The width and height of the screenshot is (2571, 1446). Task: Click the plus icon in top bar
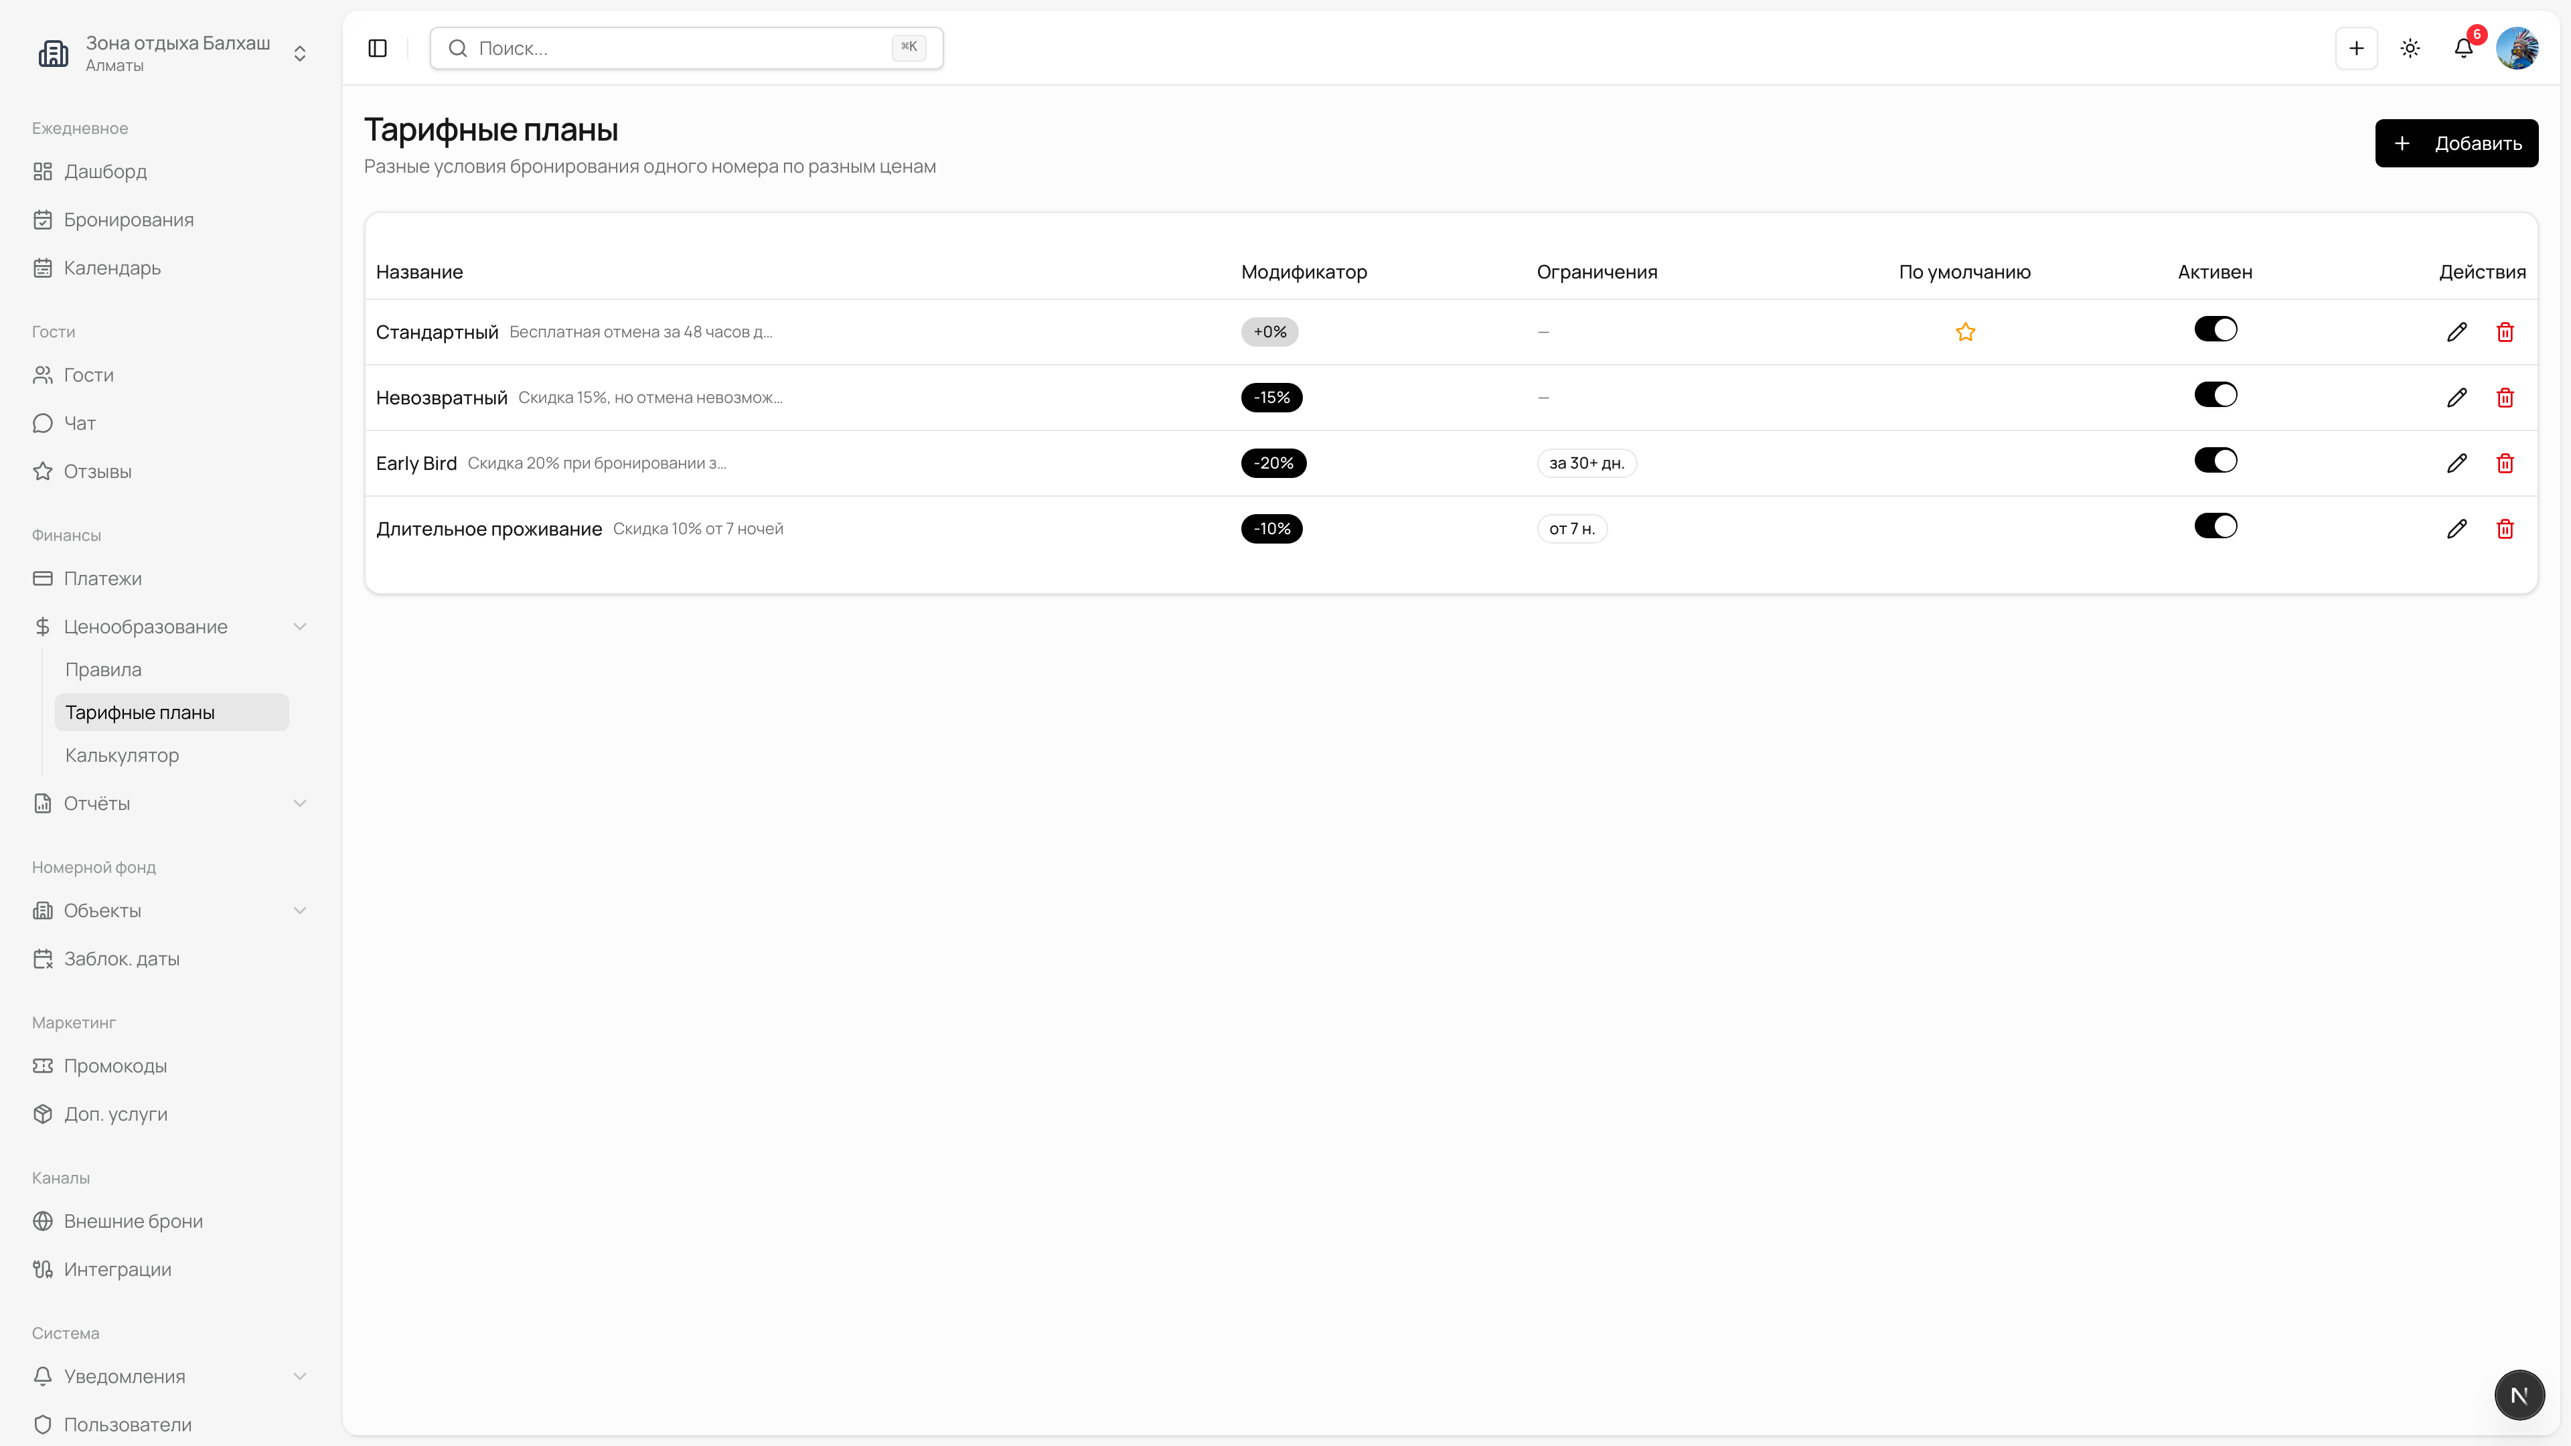point(2357,48)
